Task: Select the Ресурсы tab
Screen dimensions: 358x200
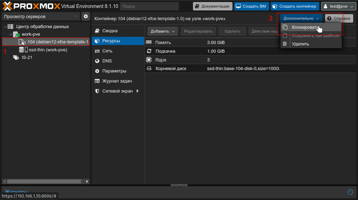Action: [118, 41]
